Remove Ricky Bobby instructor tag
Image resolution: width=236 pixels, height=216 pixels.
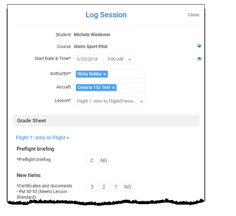[105, 74]
